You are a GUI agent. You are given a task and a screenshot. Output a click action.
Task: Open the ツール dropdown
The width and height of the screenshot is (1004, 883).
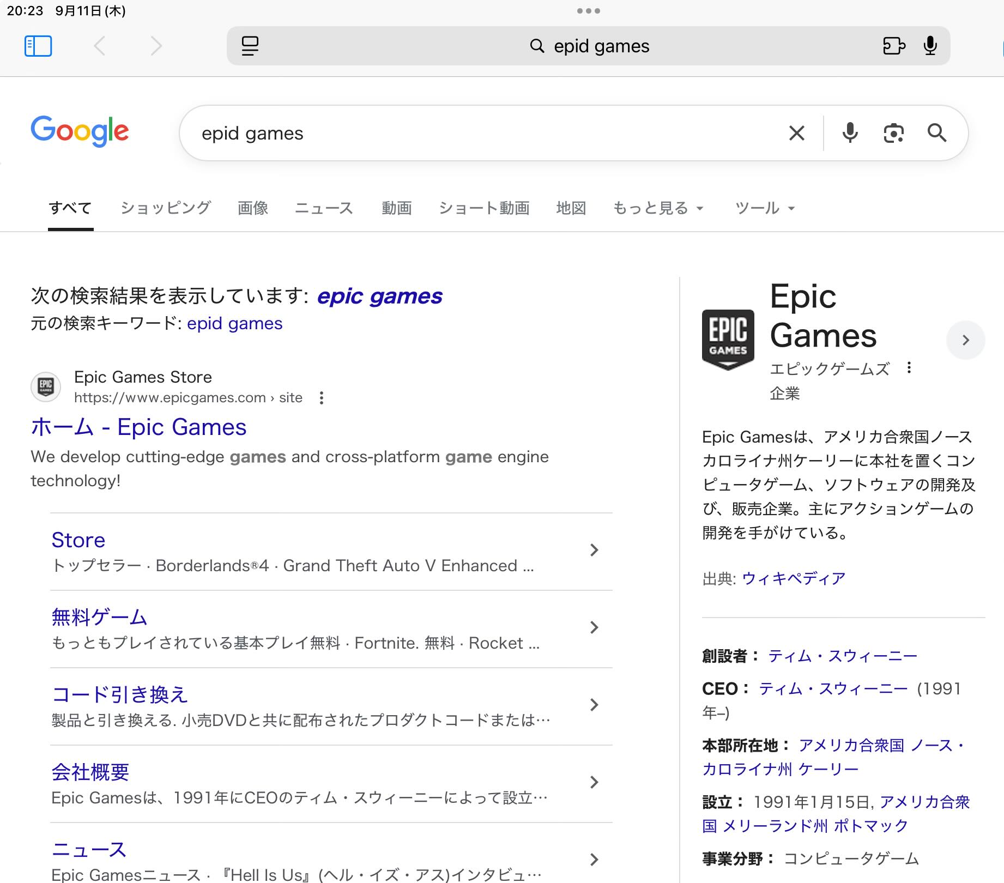coord(765,208)
